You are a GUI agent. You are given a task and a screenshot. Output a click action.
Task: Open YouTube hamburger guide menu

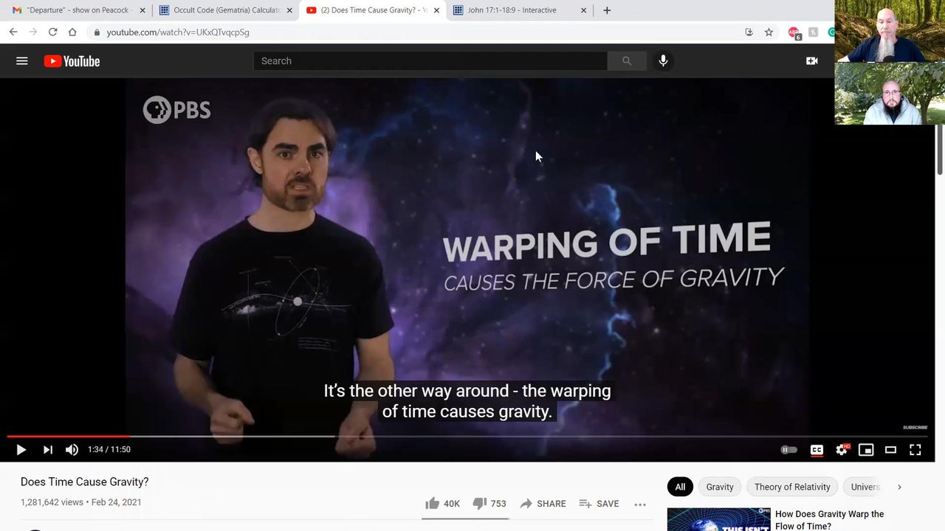pyautogui.click(x=22, y=61)
